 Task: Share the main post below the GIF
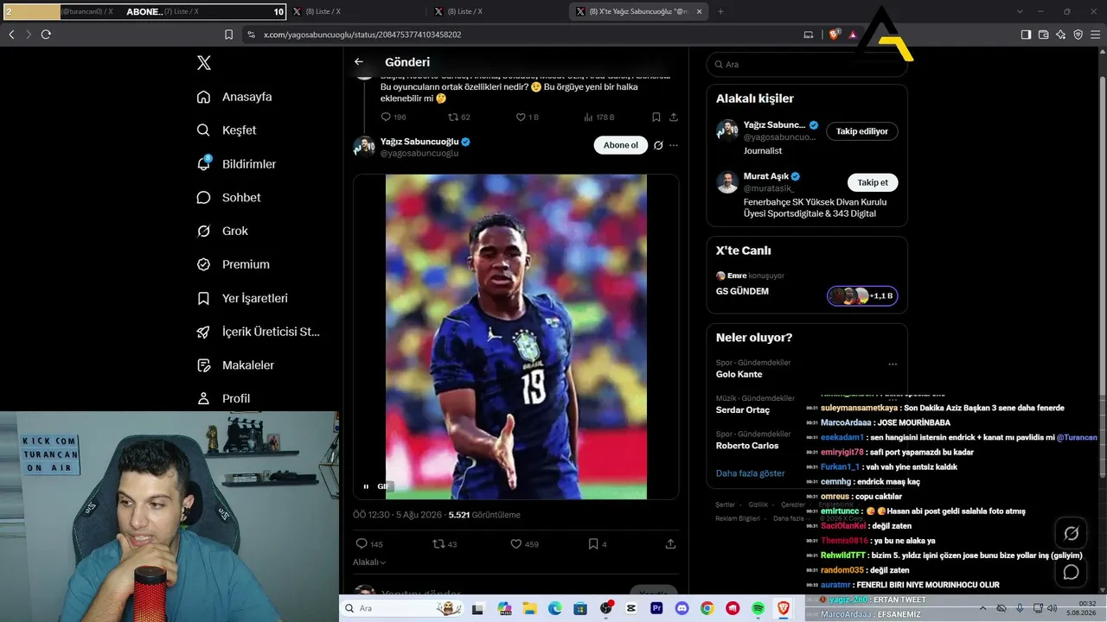pyautogui.click(x=670, y=544)
